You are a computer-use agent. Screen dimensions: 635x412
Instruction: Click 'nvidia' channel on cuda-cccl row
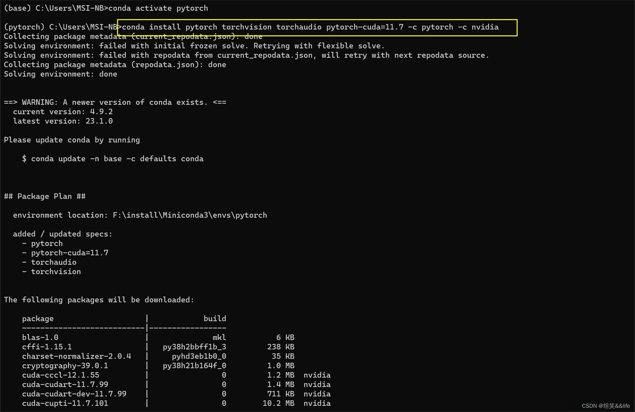317,375
